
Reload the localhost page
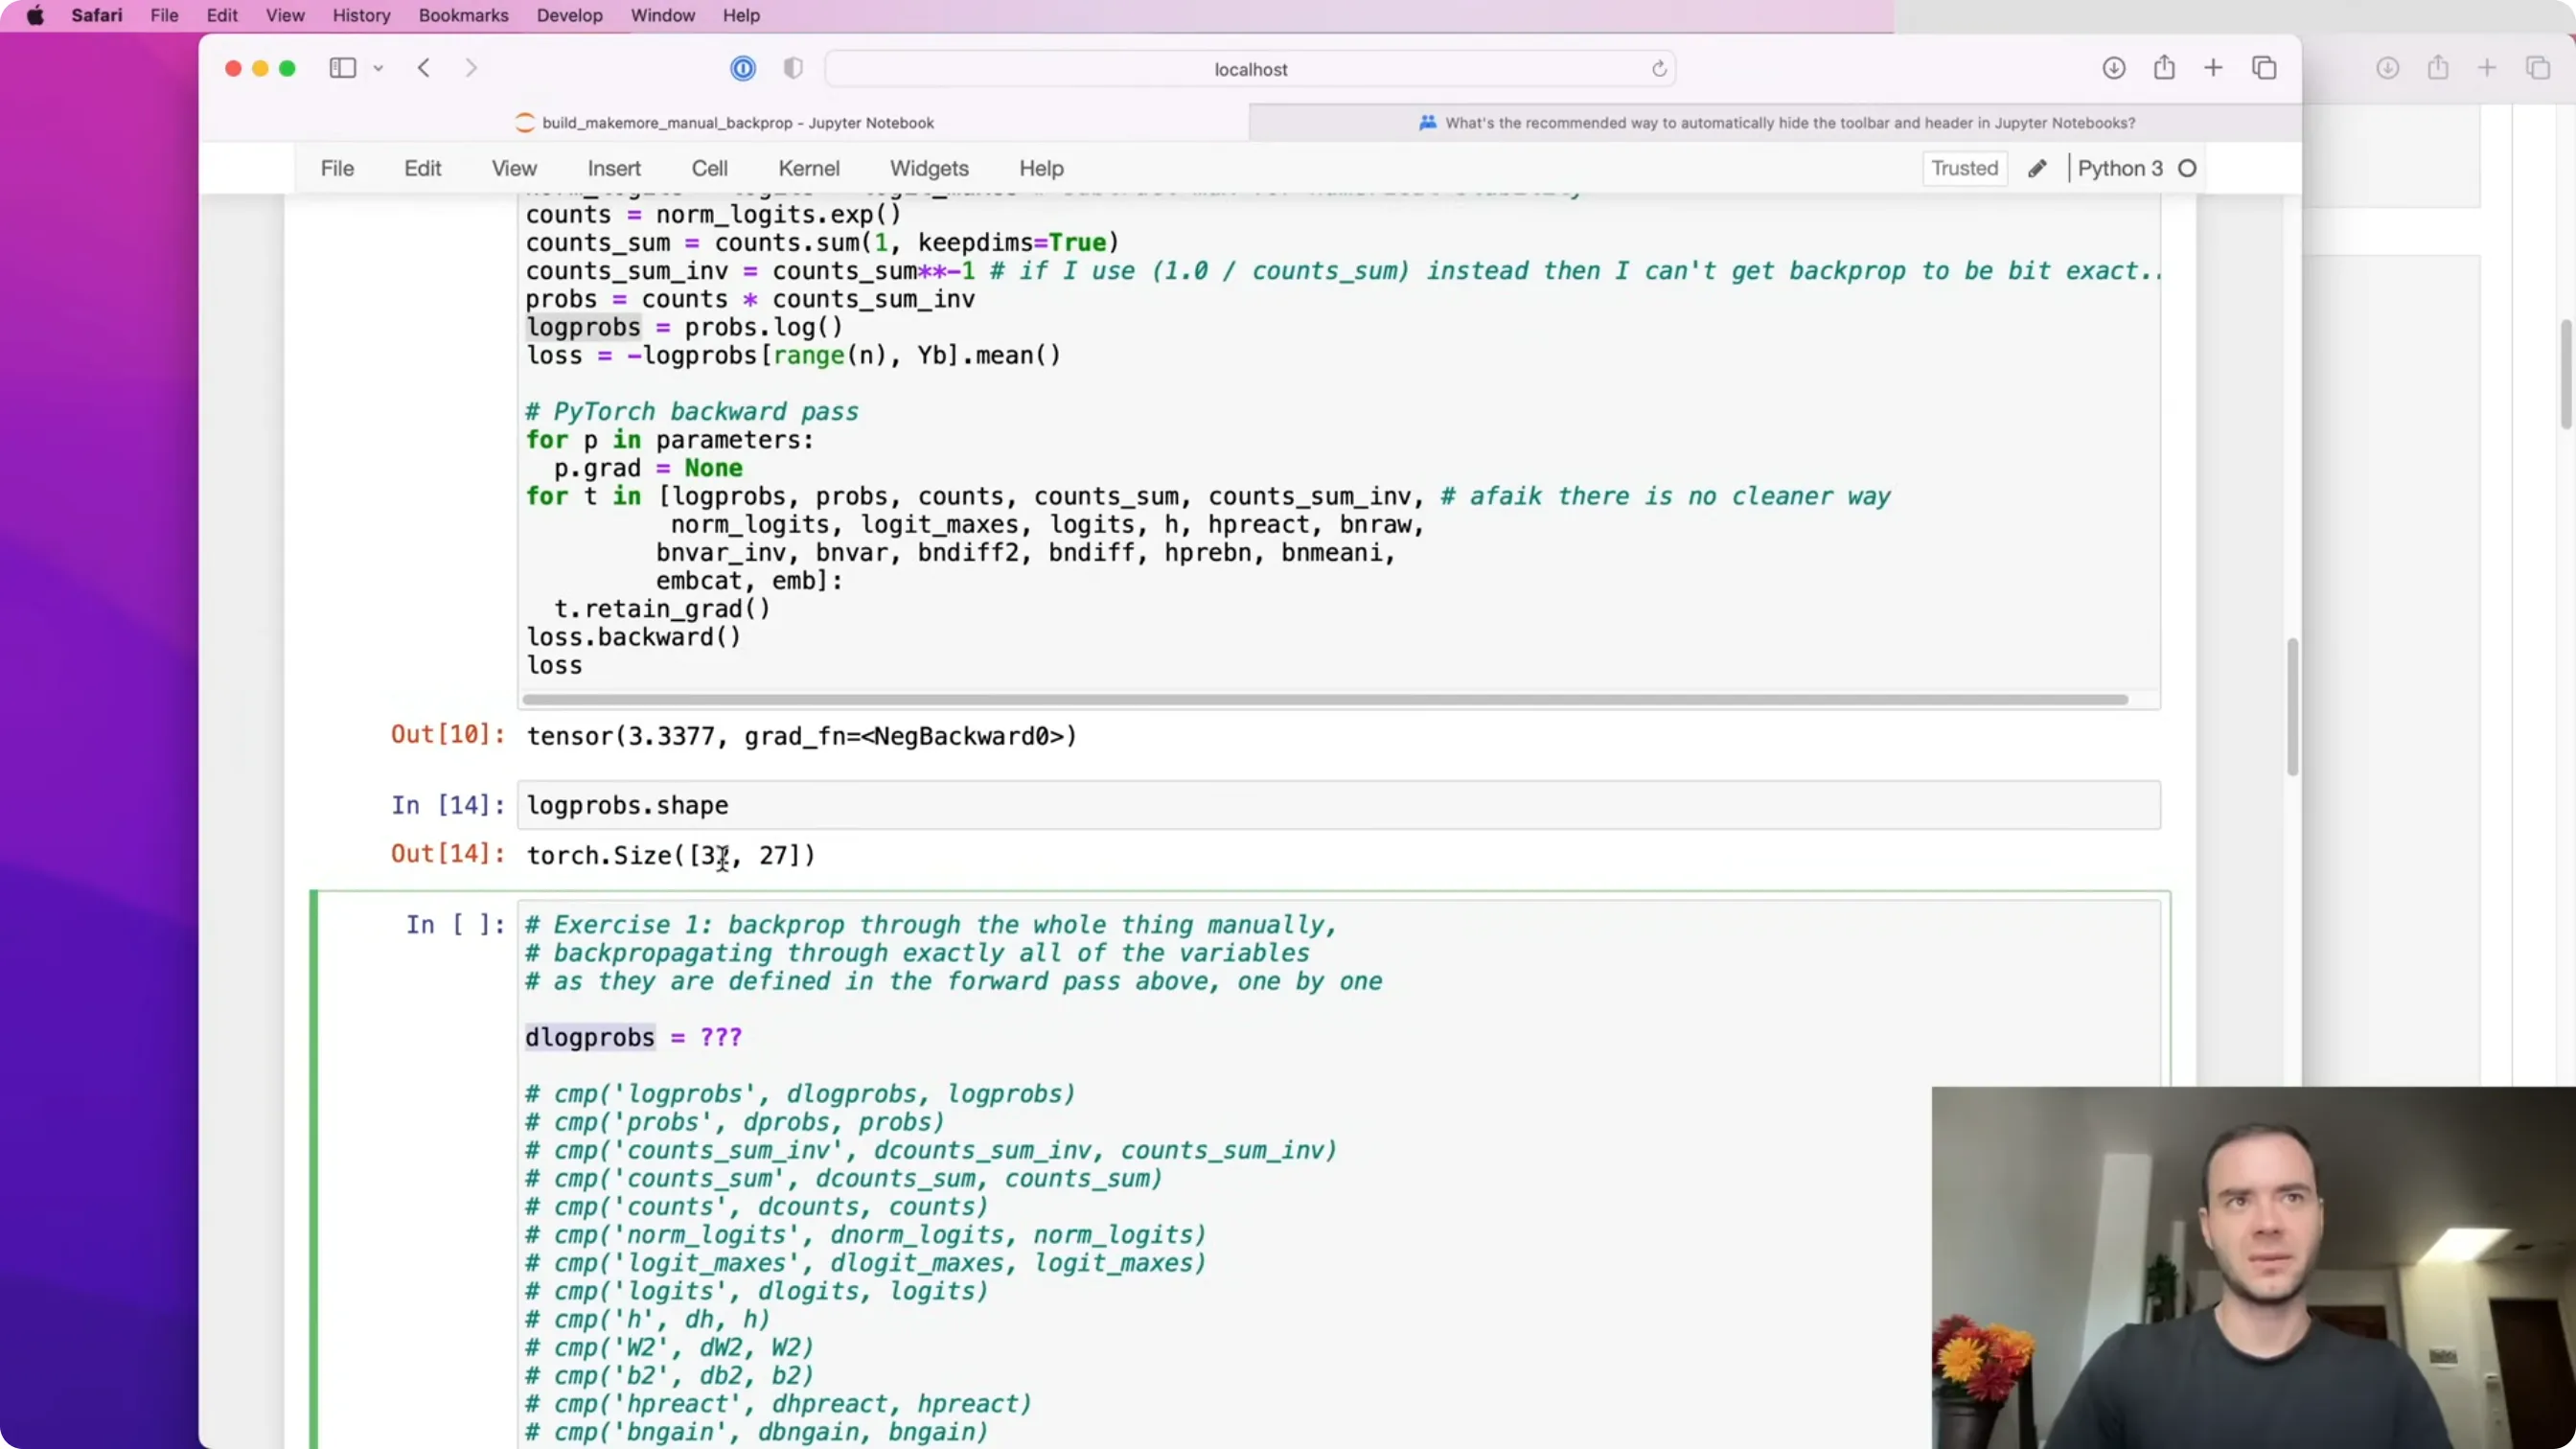pyautogui.click(x=1659, y=69)
